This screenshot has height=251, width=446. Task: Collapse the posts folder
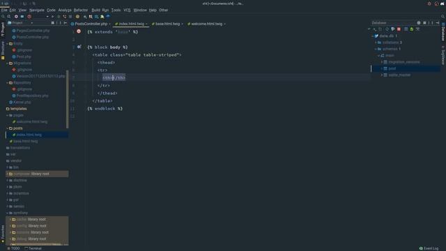click(x=8, y=128)
